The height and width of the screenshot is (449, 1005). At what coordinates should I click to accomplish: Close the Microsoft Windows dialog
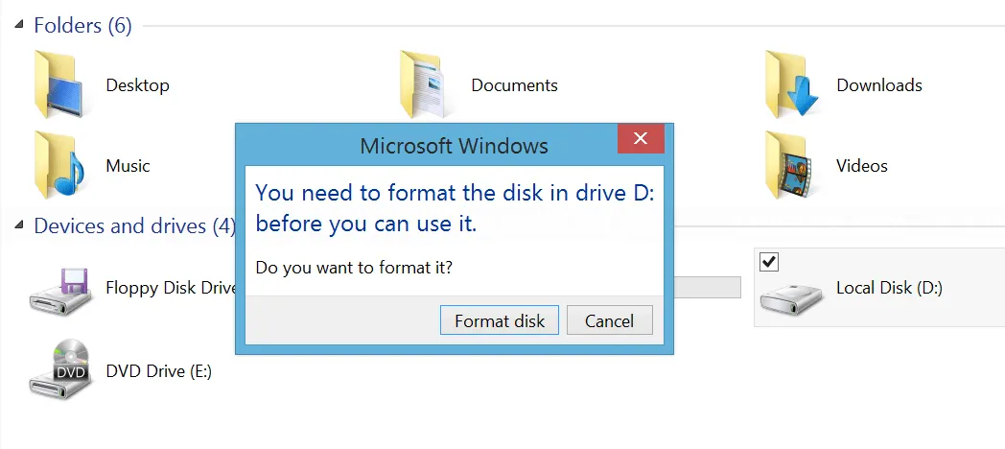click(641, 139)
